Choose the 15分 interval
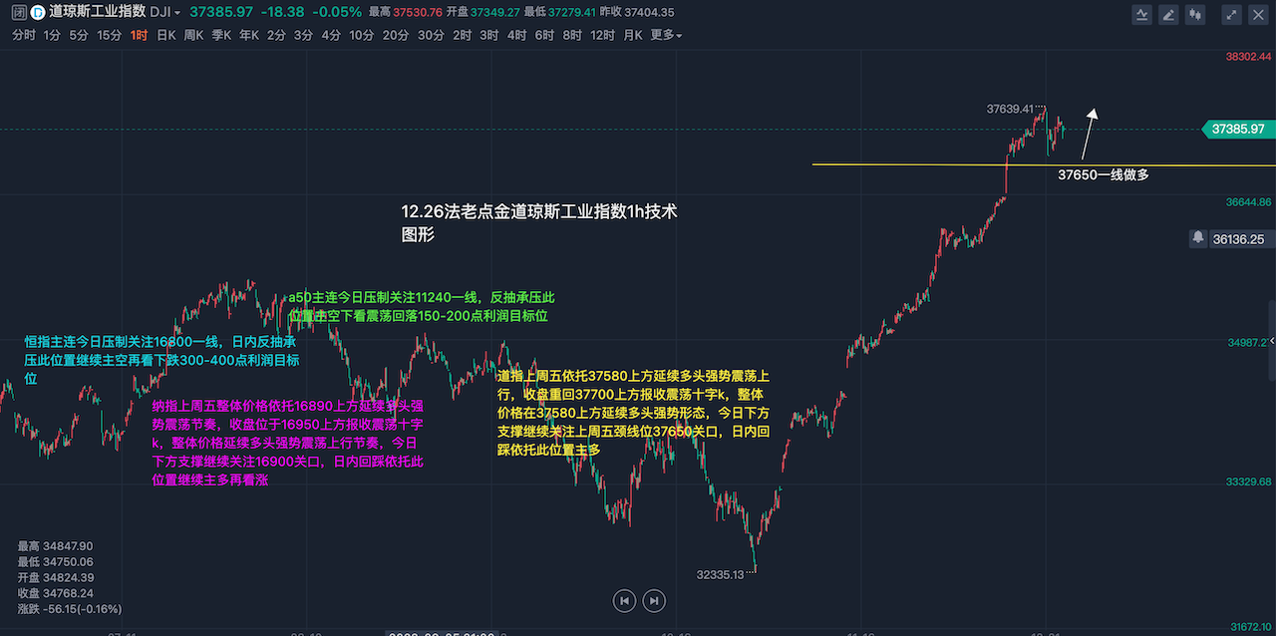 click(x=109, y=35)
